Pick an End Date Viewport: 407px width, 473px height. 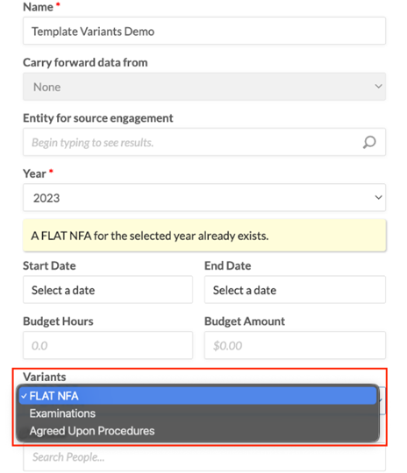295,290
